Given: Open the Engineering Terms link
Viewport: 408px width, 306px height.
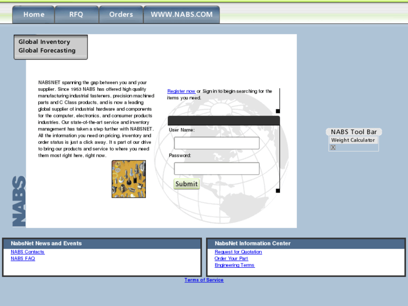Looking at the screenshot, I should pos(235,265).
